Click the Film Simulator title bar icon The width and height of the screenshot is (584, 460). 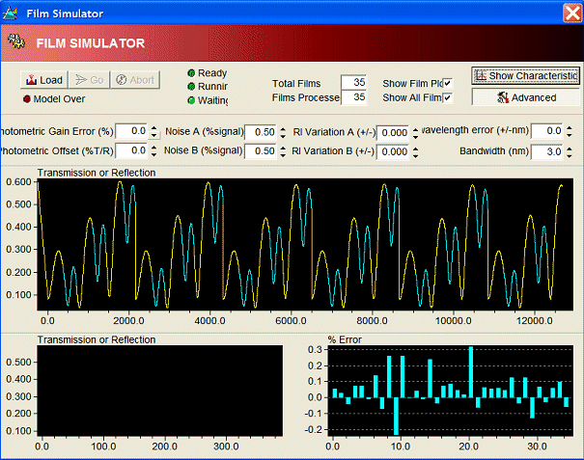11,14
